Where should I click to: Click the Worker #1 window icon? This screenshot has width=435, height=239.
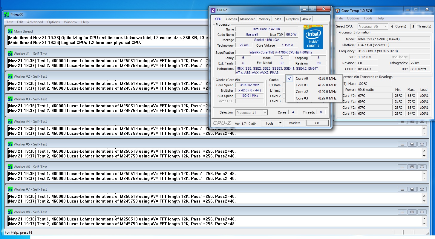(x=10, y=54)
